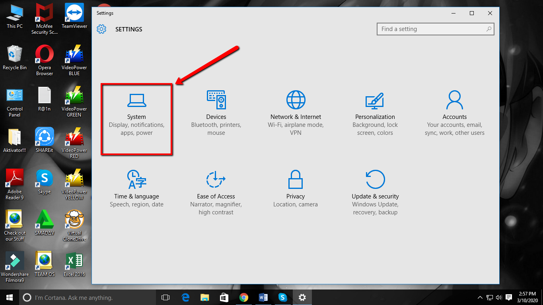
Task: Click the volume icon in the system tray
Action: point(498,297)
